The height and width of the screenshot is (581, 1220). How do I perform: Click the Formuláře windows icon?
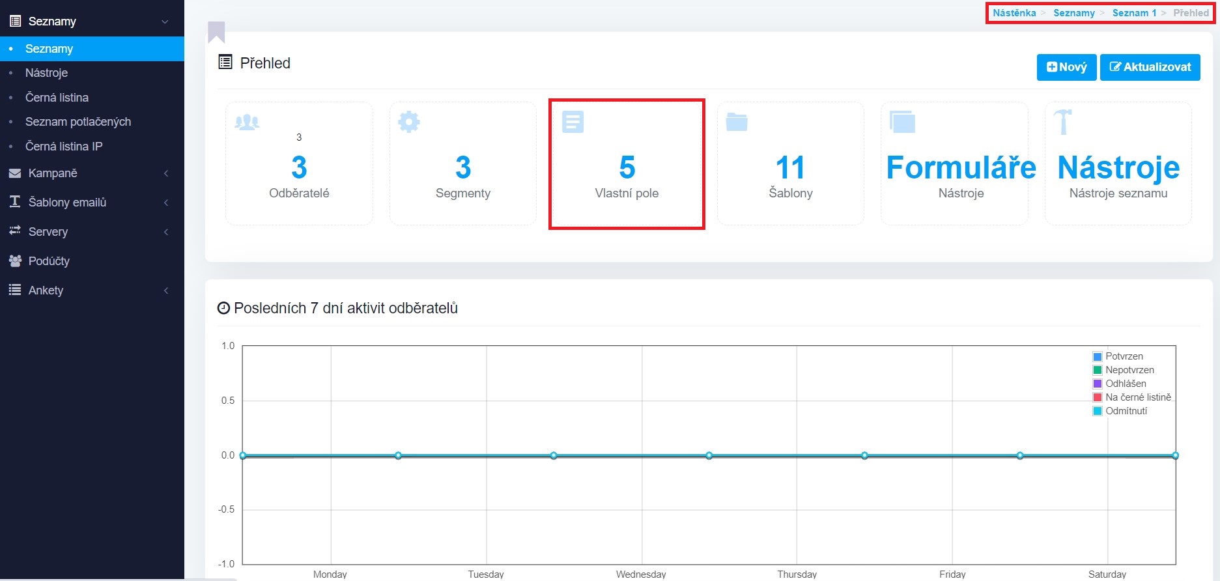903,122
